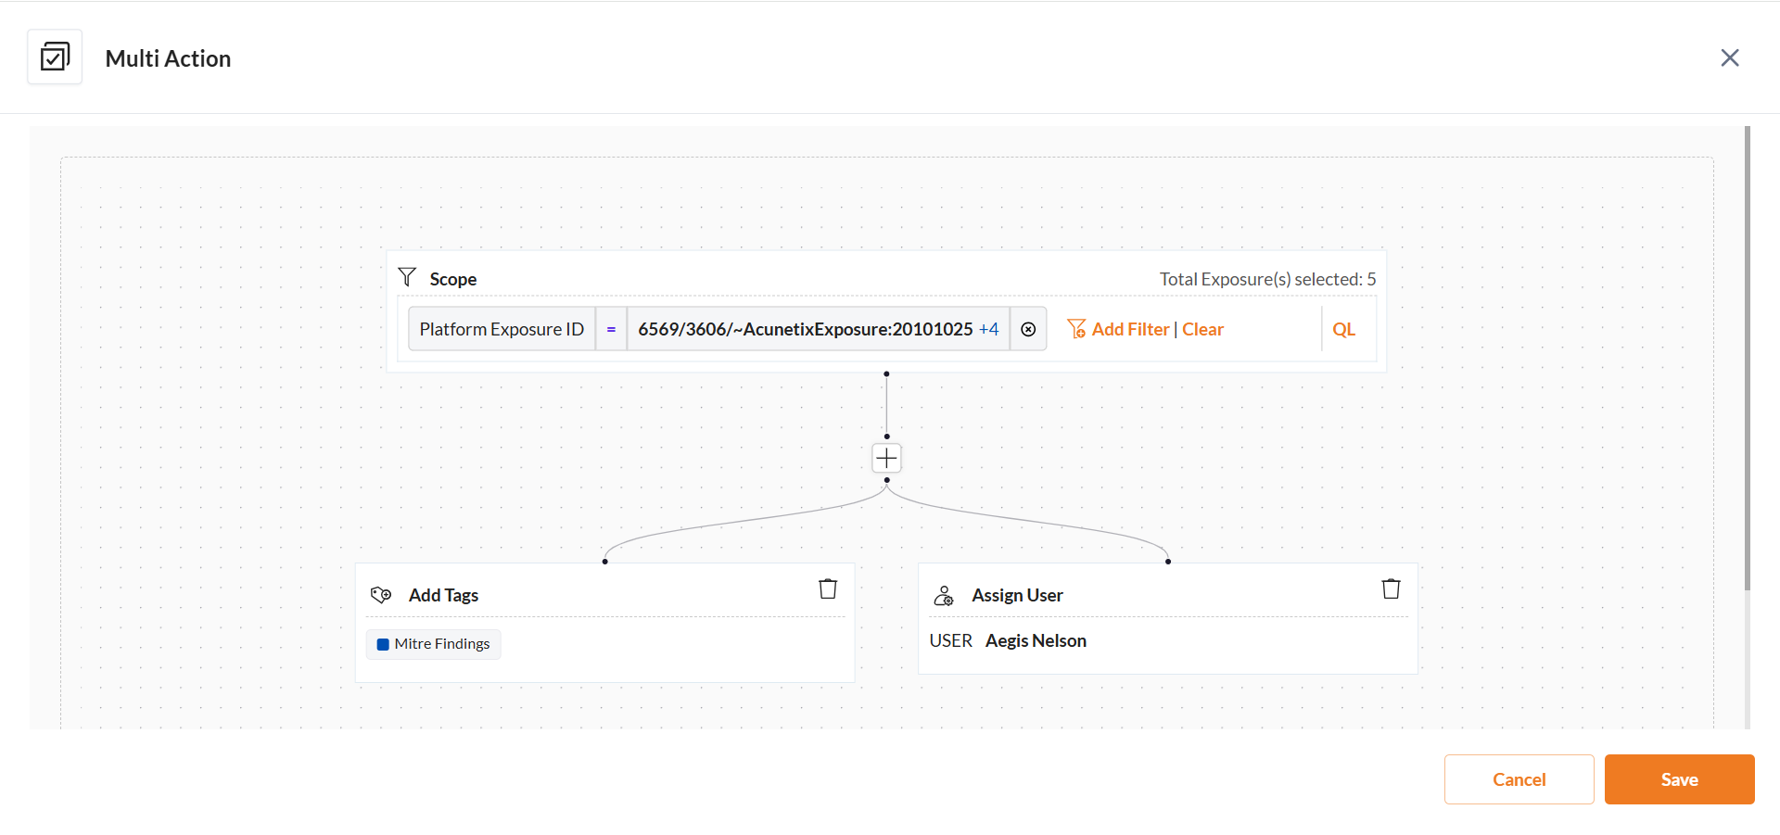Image resolution: width=1780 pixels, height=835 pixels.
Task: Click the Add Tags tag icon
Action: [381, 595]
